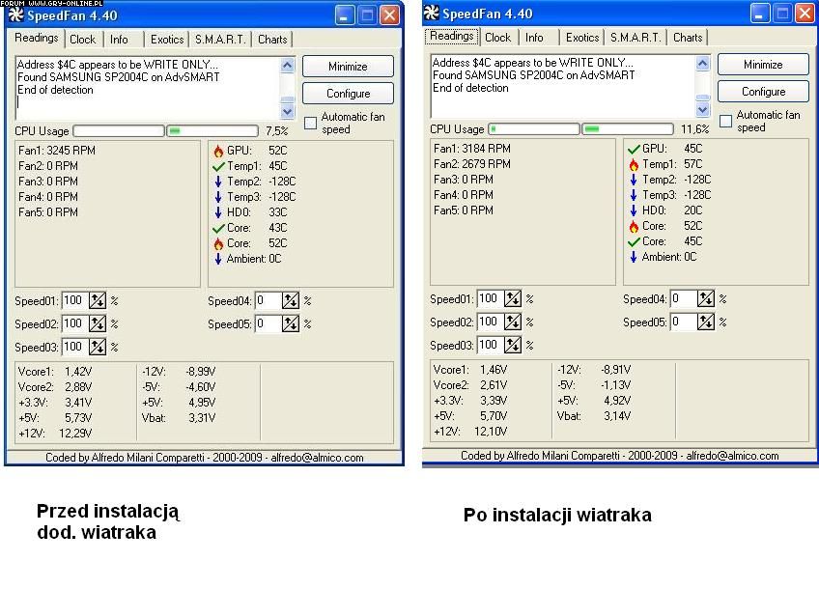The height and width of the screenshot is (589, 819).
Task: Click the Core 52C flame icon, left window
Action: click(218, 243)
